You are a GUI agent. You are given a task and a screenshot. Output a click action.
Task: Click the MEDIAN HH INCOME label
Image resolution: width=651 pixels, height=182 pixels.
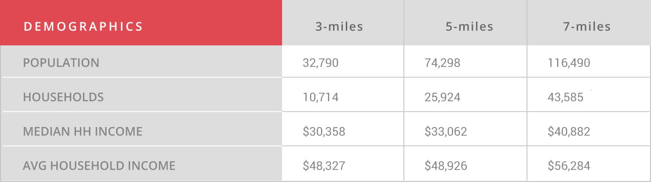coord(83,131)
